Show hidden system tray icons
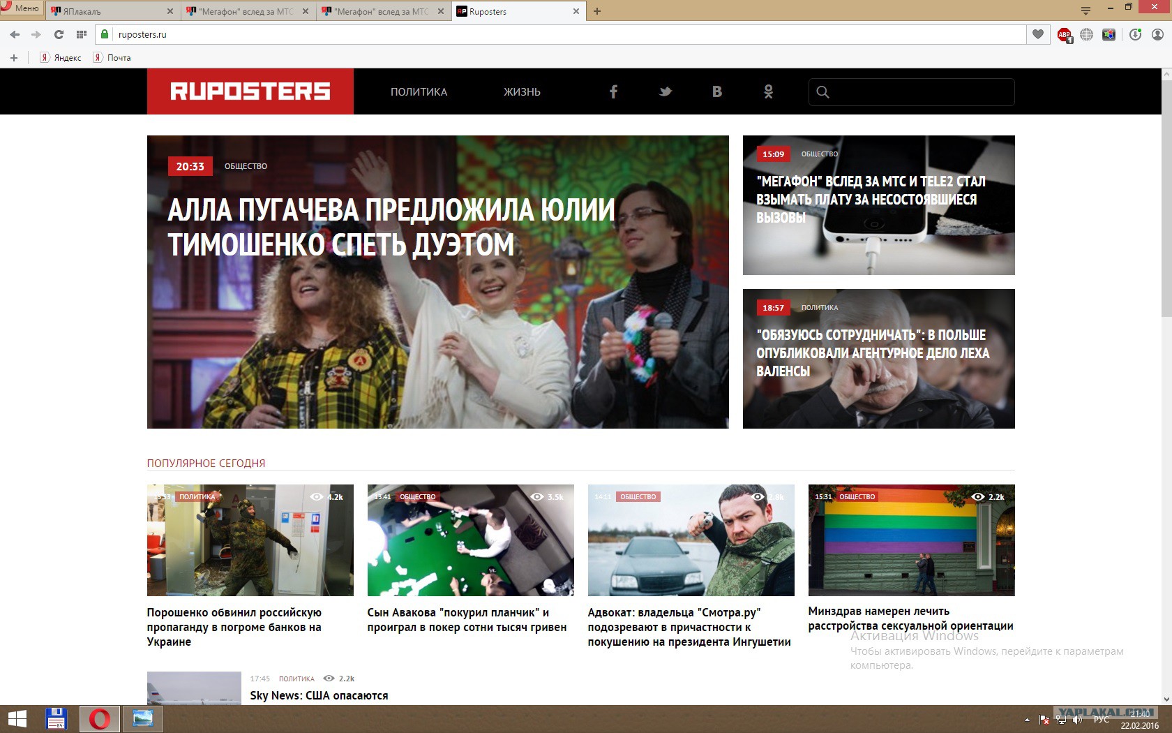Viewport: 1172px width, 733px height. pyautogui.click(x=1027, y=720)
